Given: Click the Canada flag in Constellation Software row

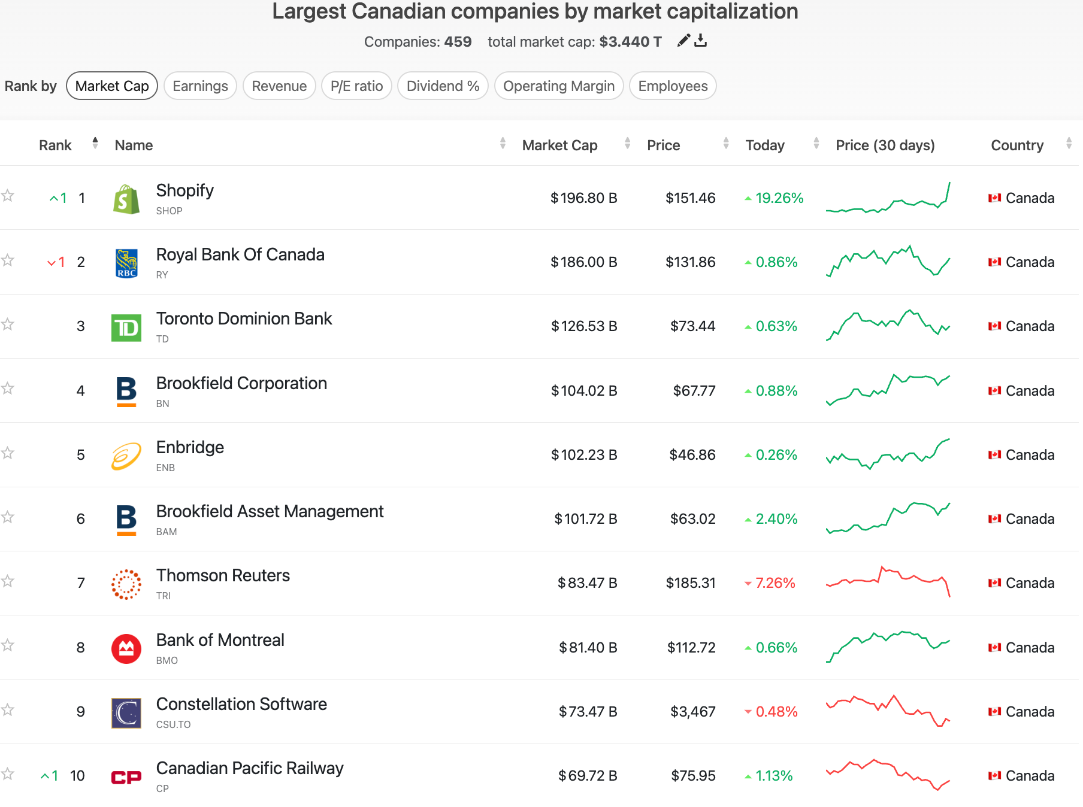Looking at the screenshot, I should (x=994, y=712).
